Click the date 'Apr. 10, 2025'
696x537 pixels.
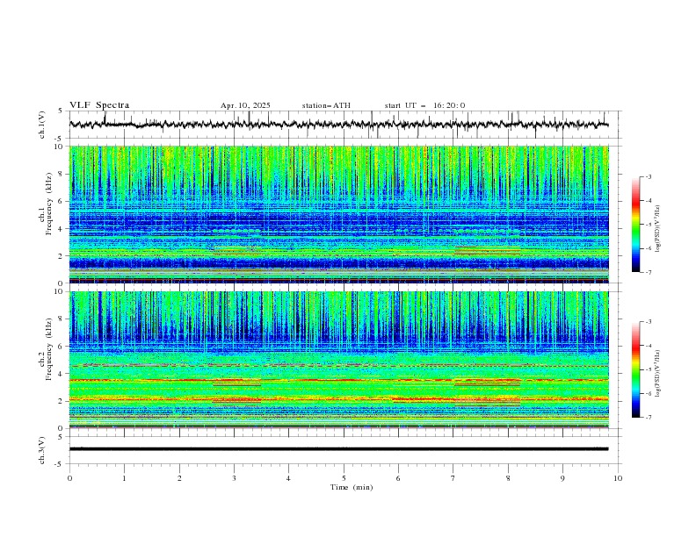tap(245, 105)
